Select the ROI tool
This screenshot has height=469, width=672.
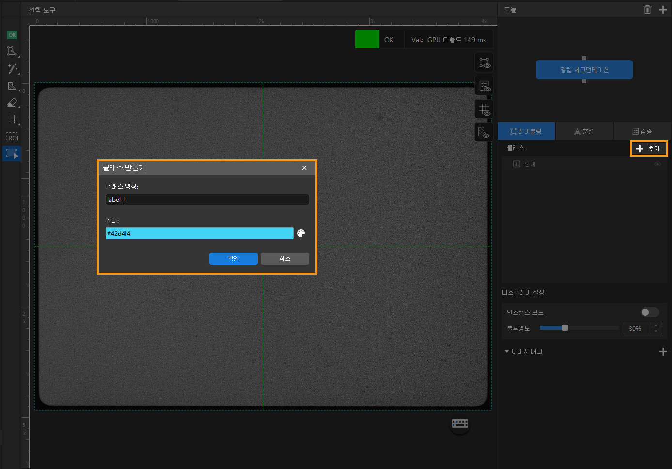(x=12, y=137)
